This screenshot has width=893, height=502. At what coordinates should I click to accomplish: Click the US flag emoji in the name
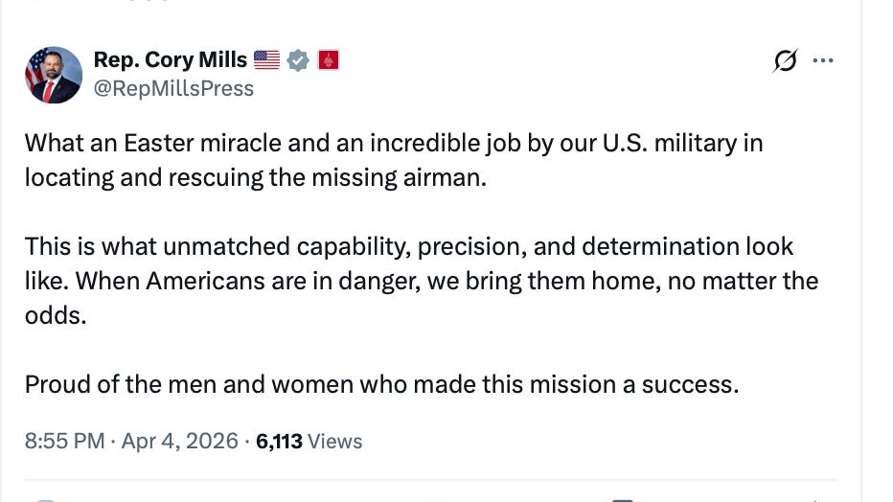pos(267,60)
